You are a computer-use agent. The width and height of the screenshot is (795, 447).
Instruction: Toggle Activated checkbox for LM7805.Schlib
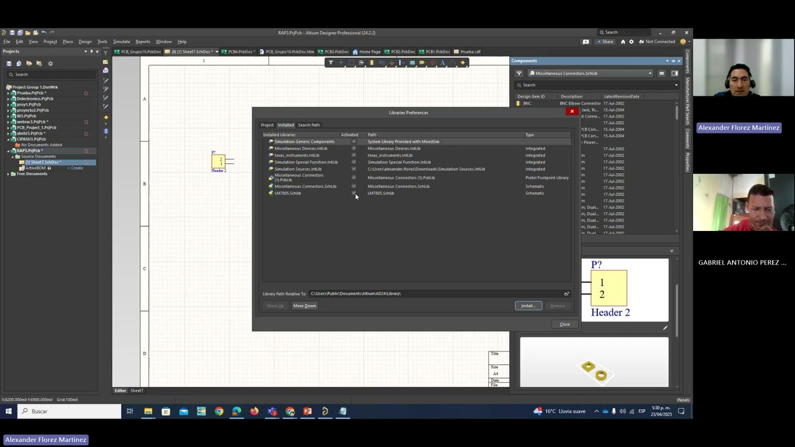coord(354,193)
